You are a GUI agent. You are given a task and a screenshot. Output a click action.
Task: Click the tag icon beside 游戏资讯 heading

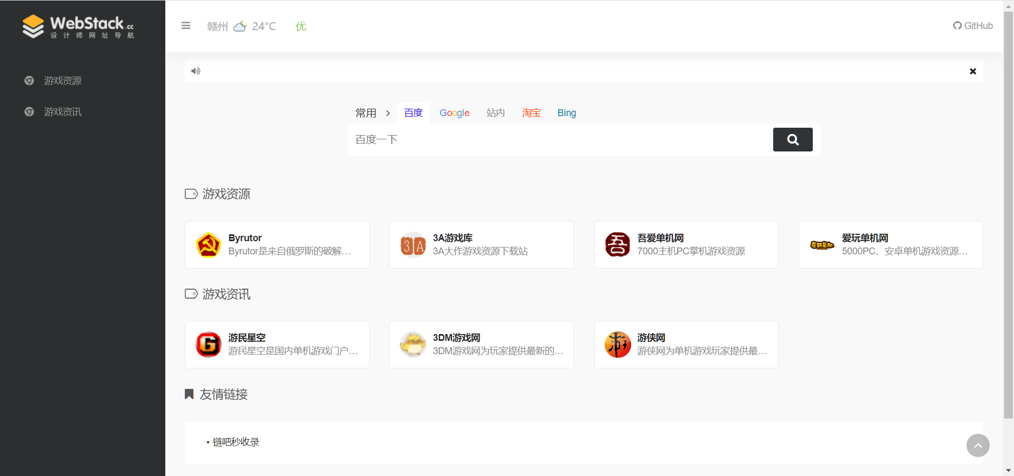191,294
